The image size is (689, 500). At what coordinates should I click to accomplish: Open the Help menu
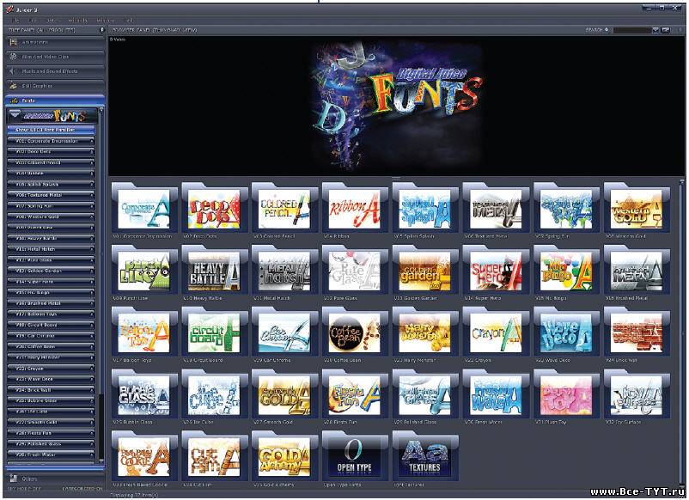point(128,21)
